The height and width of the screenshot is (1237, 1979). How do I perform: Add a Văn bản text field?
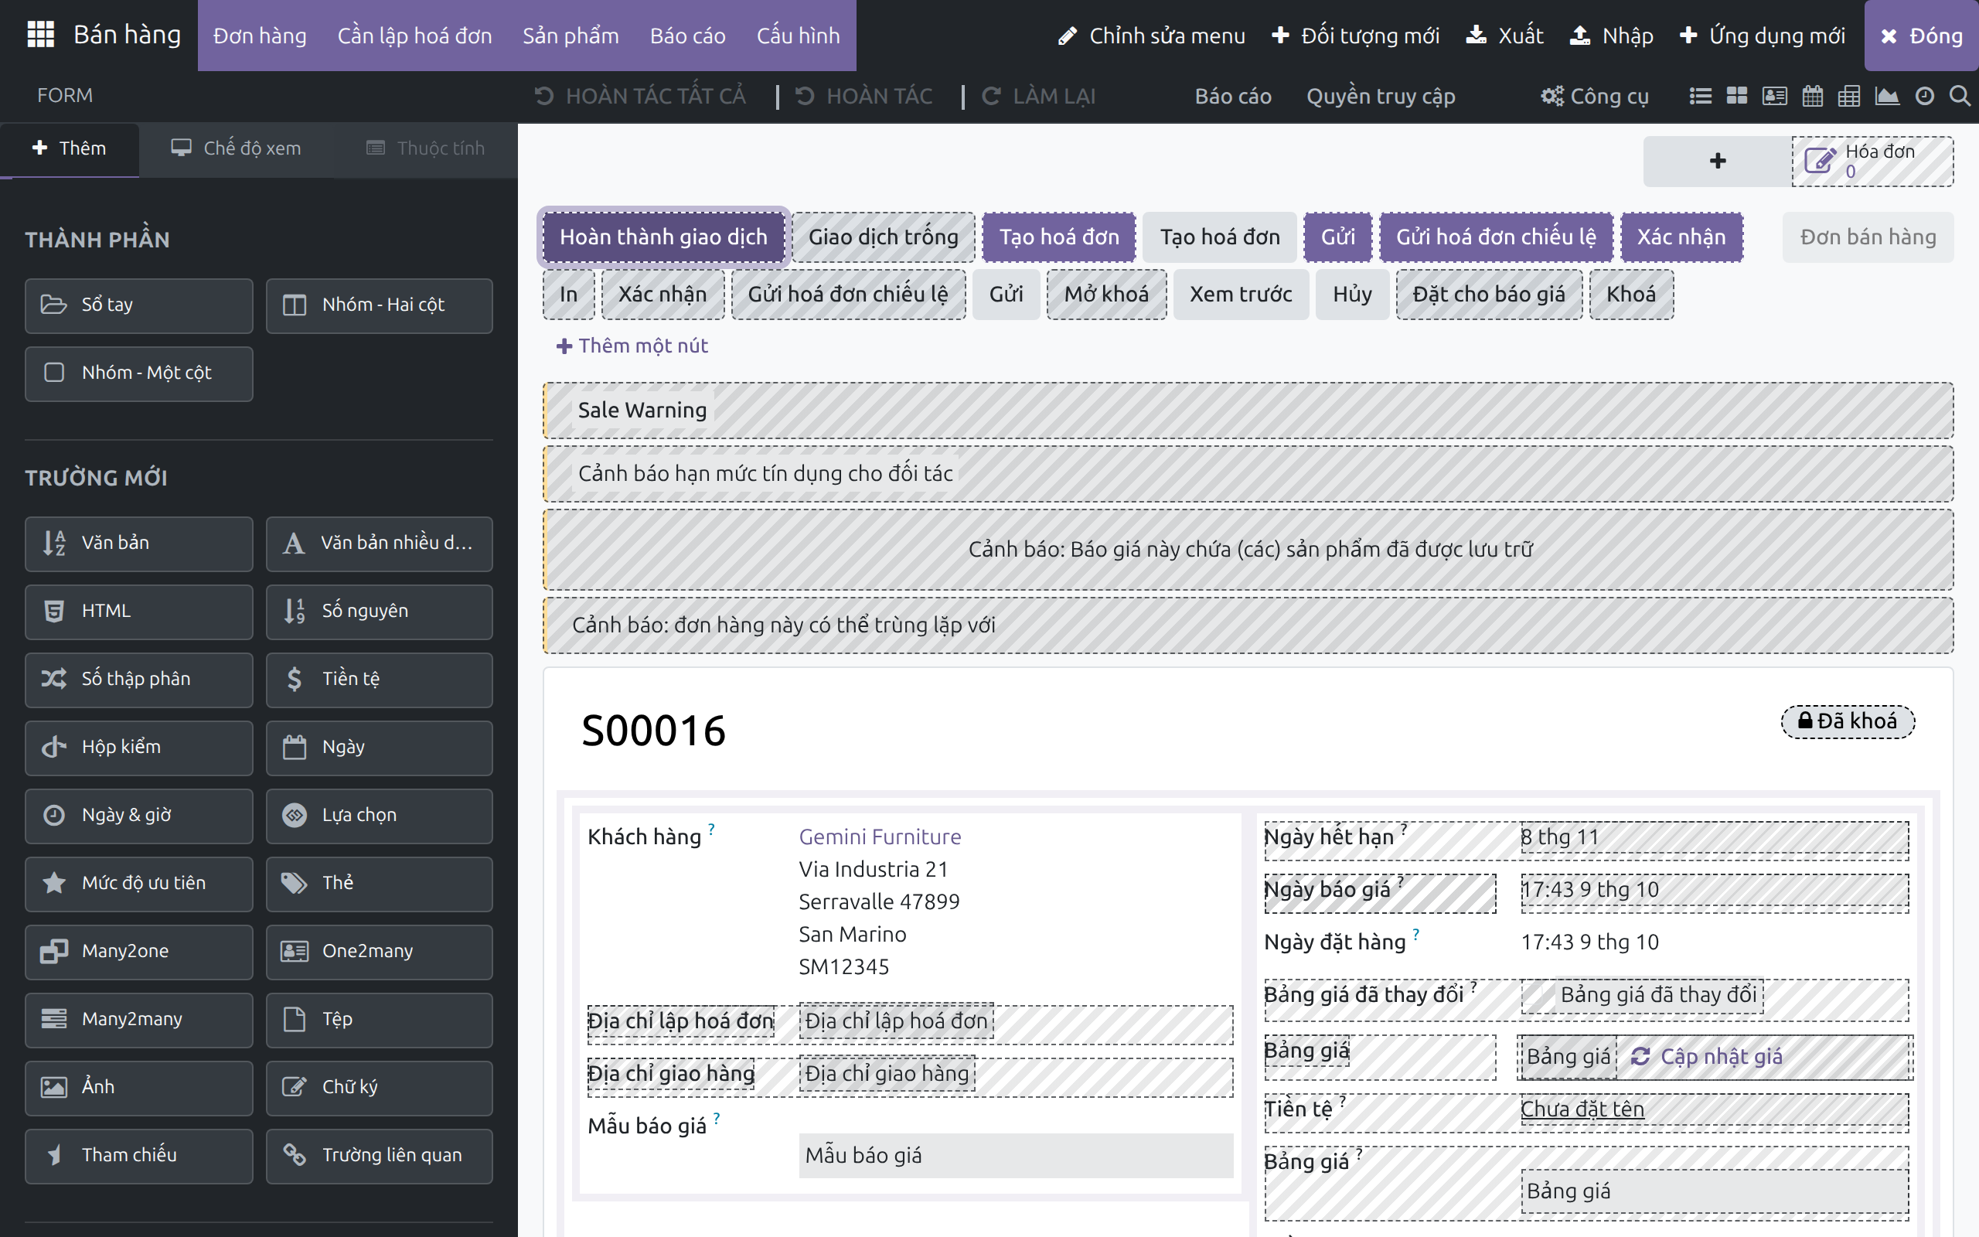[x=138, y=544]
